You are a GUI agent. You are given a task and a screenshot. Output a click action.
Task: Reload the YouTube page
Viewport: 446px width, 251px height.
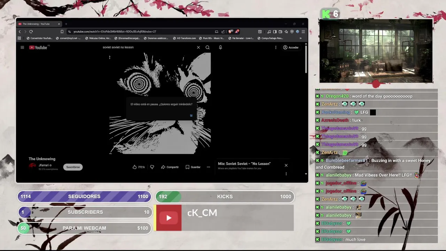31,31
